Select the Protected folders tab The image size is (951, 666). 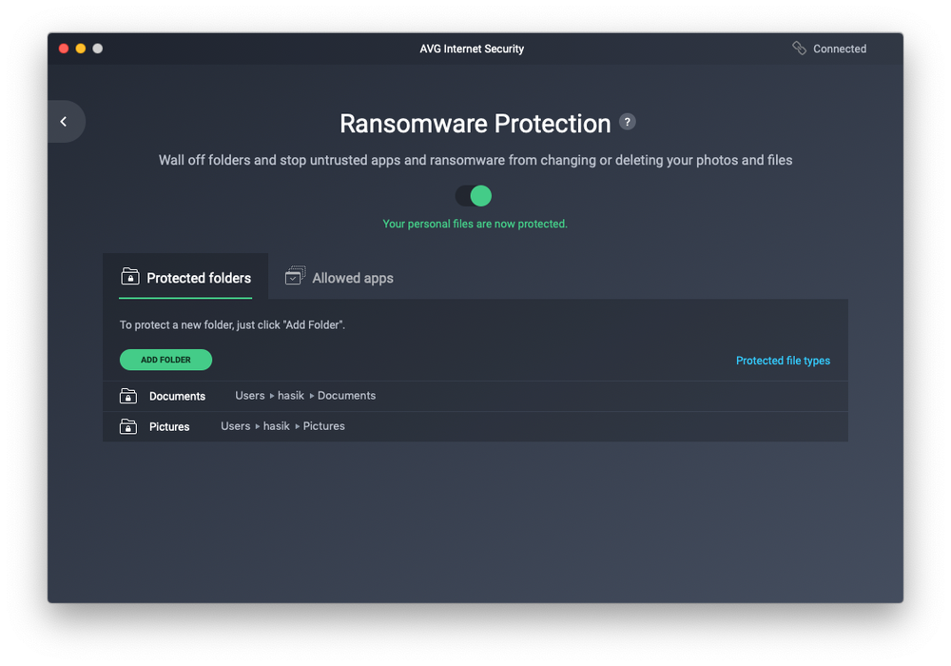(x=199, y=278)
